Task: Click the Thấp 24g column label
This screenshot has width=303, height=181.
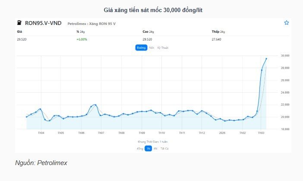Action: 218,31
